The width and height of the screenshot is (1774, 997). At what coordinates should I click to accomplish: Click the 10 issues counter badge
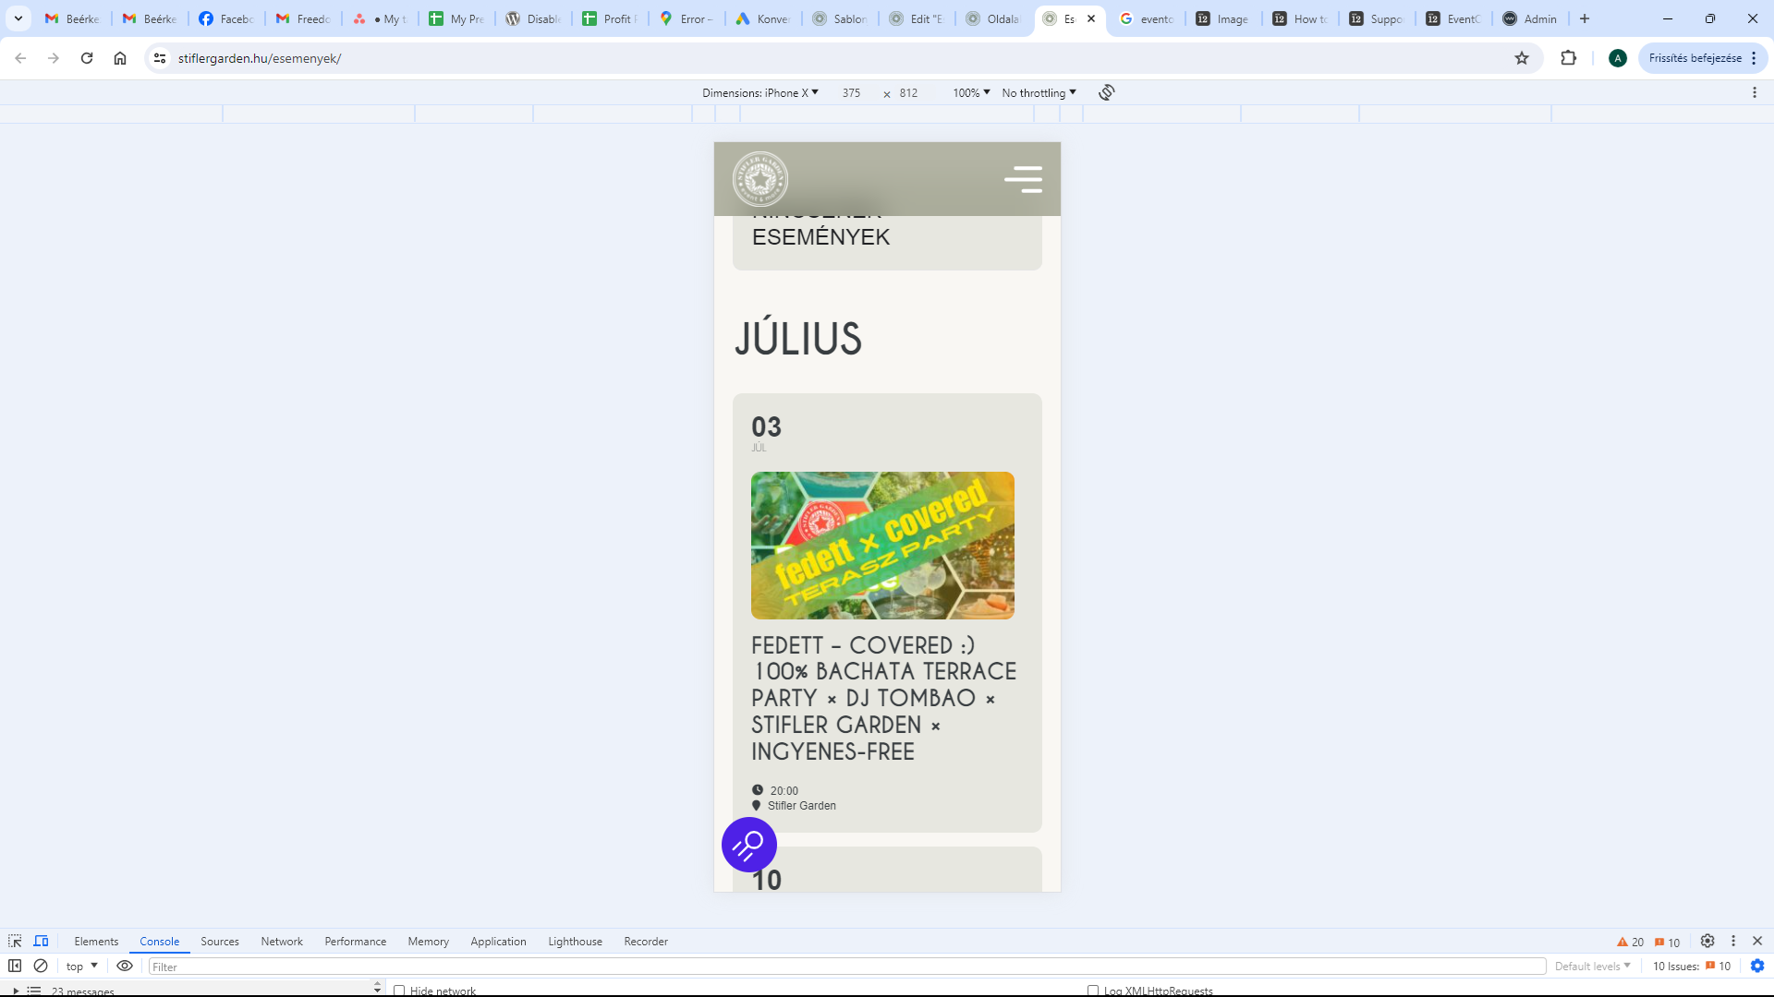(x=1667, y=942)
